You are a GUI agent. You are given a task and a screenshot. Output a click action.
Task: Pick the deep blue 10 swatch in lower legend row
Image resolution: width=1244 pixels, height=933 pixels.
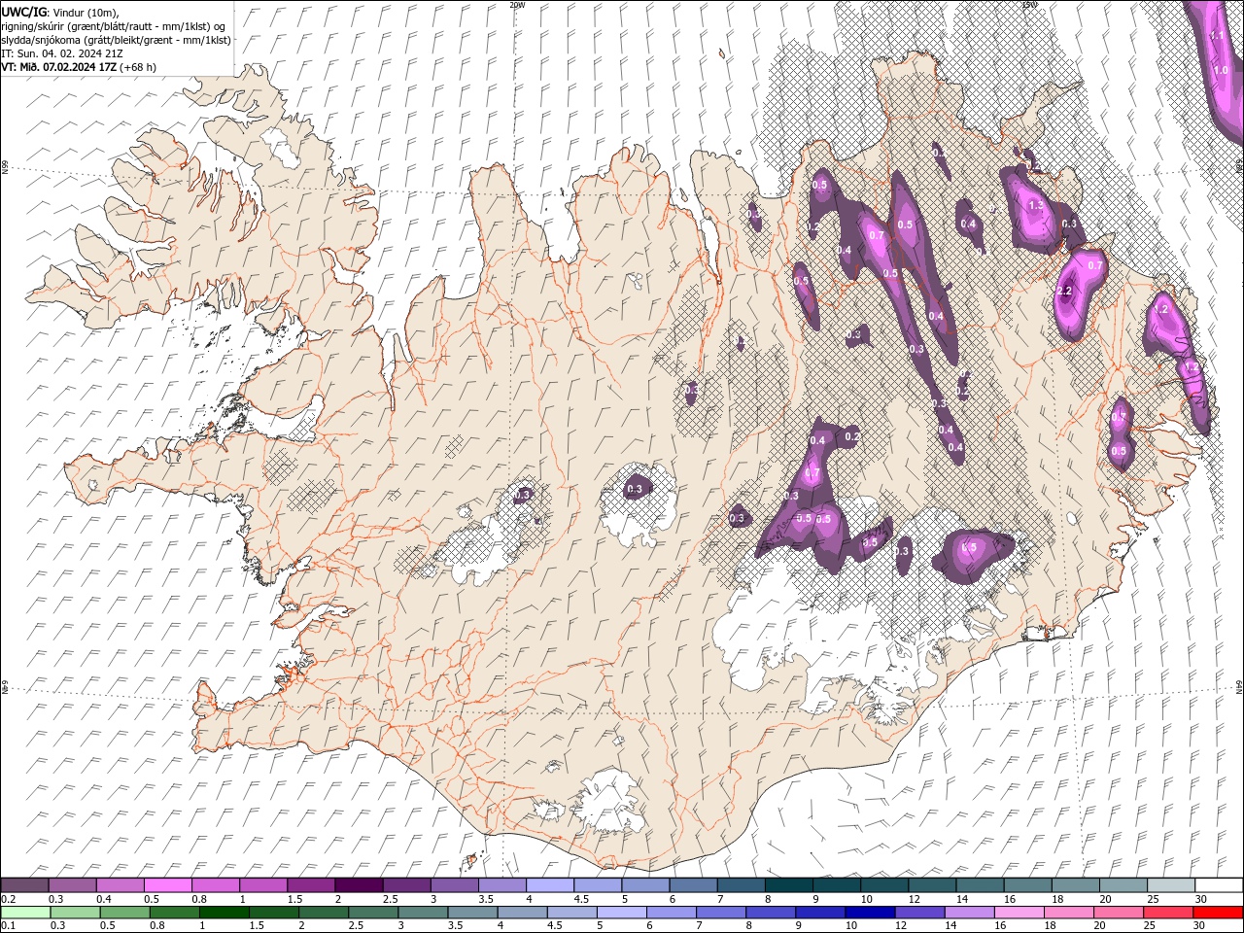[869, 913]
